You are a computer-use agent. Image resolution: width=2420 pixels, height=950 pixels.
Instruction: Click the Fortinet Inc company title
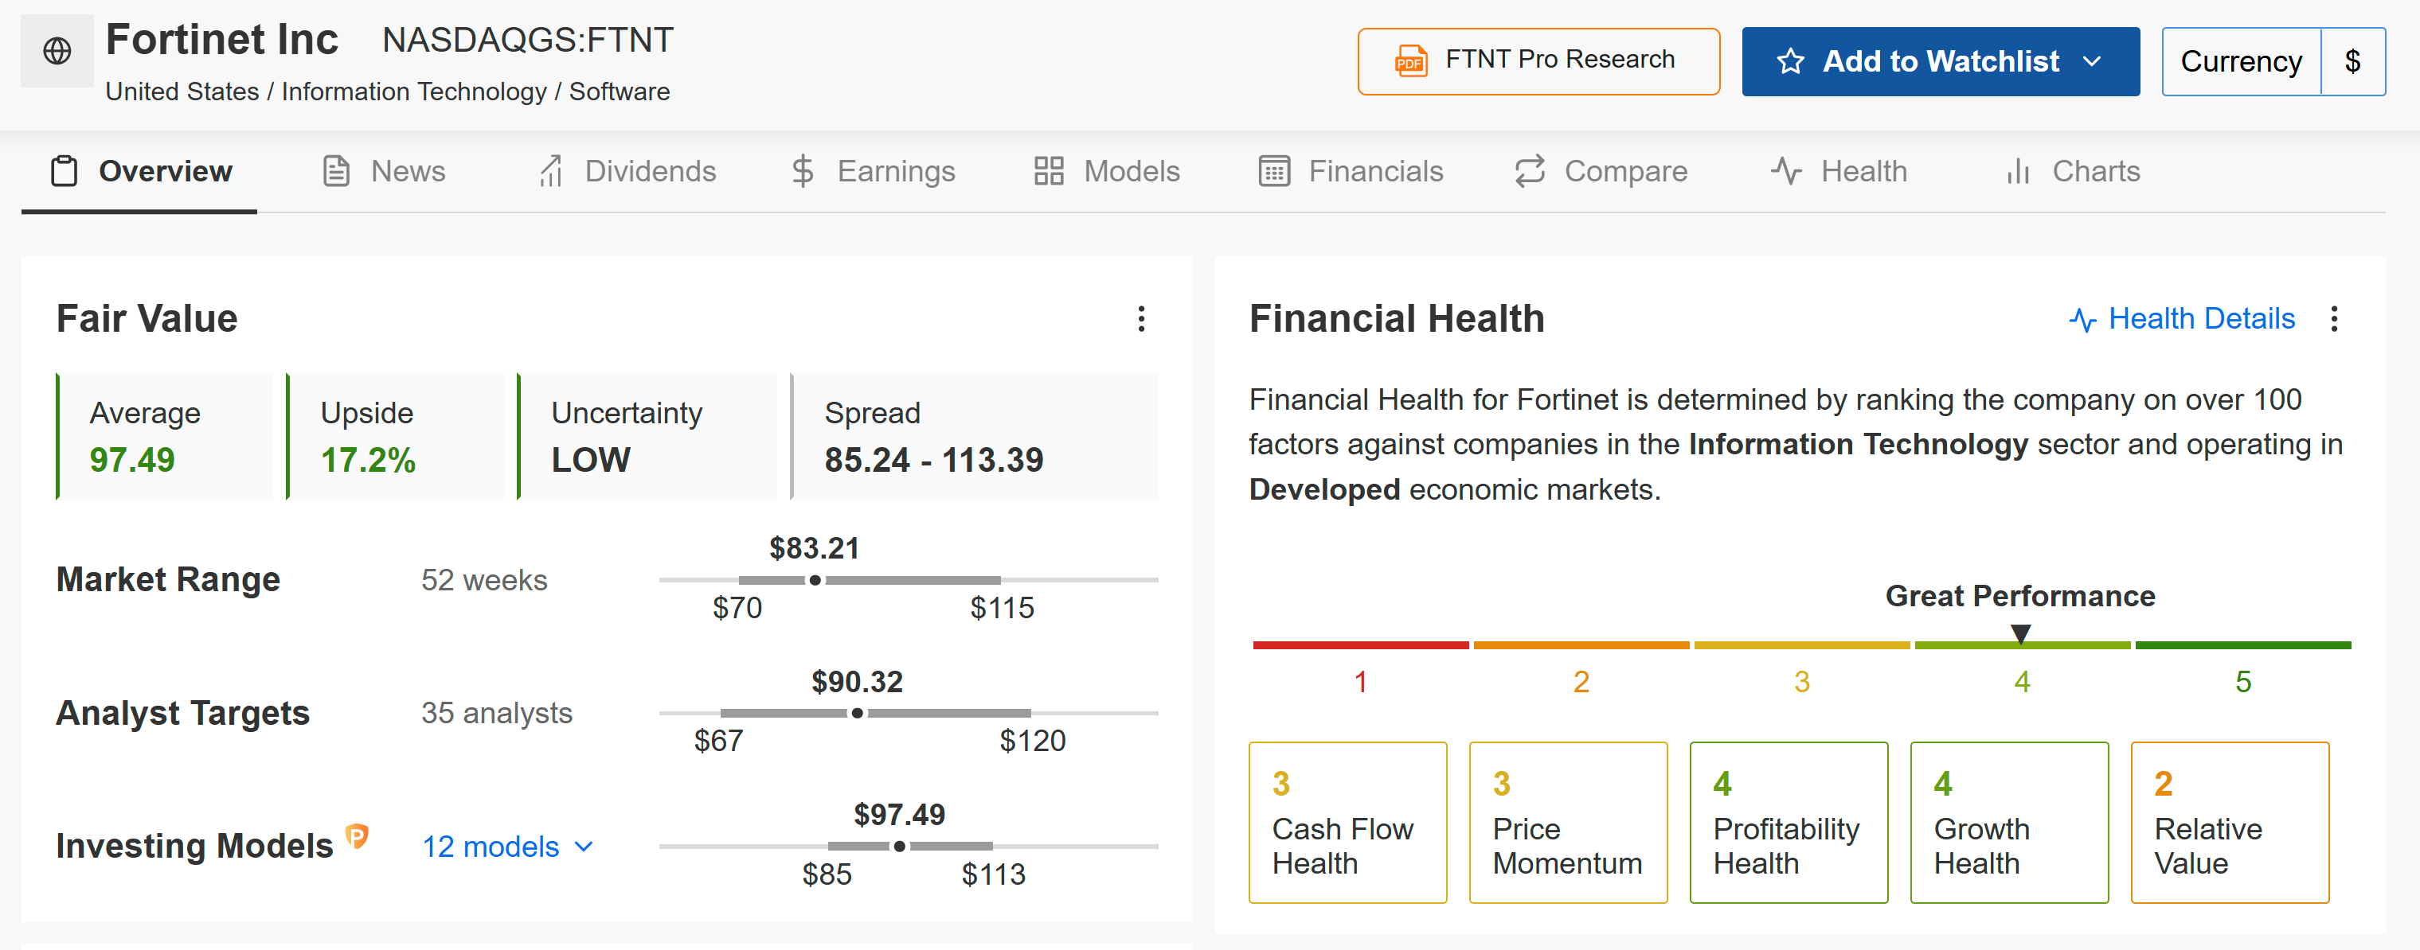point(221,40)
